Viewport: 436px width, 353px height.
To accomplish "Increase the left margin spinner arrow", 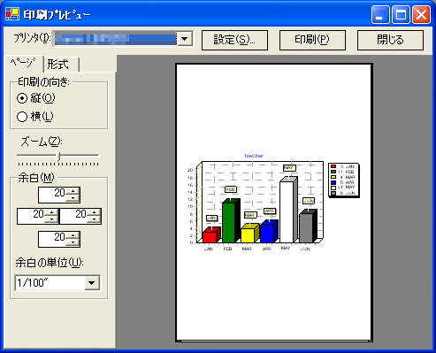I will pyautogui.click(x=51, y=212).
